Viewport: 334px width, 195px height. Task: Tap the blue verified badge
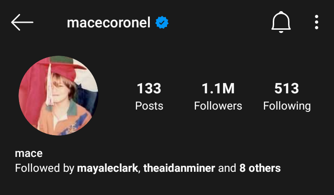(x=162, y=22)
